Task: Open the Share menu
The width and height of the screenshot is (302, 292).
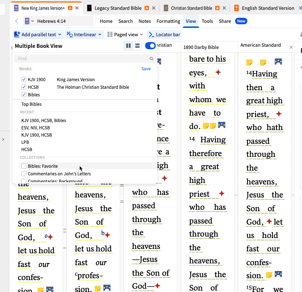Action: click(225, 21)
